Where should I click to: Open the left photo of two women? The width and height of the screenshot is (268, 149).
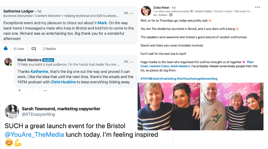[169, 106]
